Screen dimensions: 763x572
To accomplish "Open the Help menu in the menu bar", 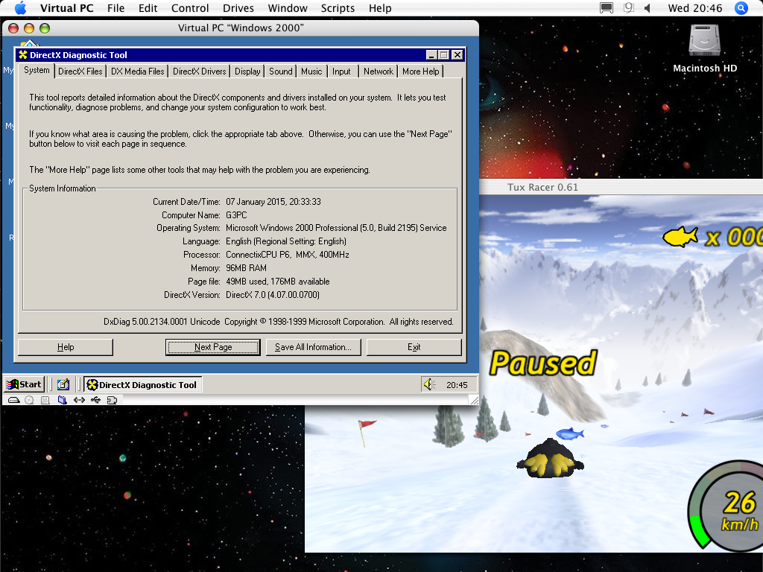I will click(x=380, y=8).
